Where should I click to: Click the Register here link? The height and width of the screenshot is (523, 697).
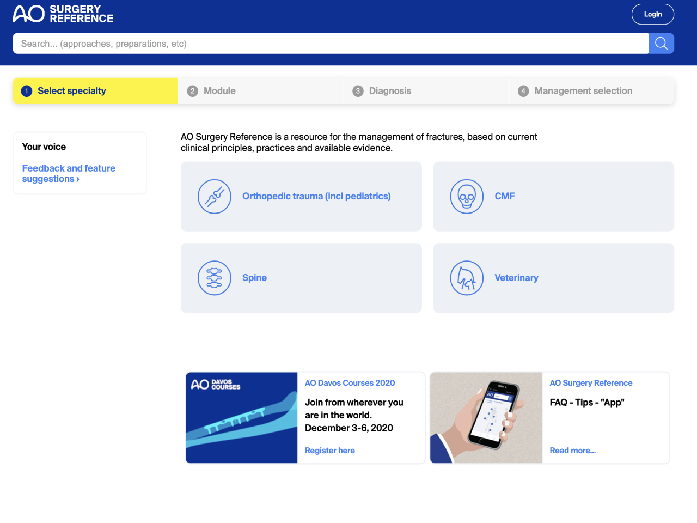point(330,451)
